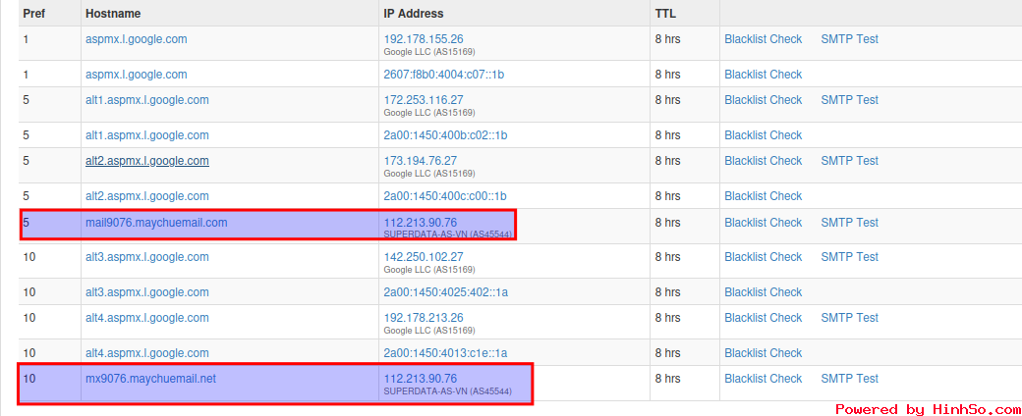Open IPv6 address 2a00:1450:4013:c1e::1a
1022x416 pixels.
point(444,353)
